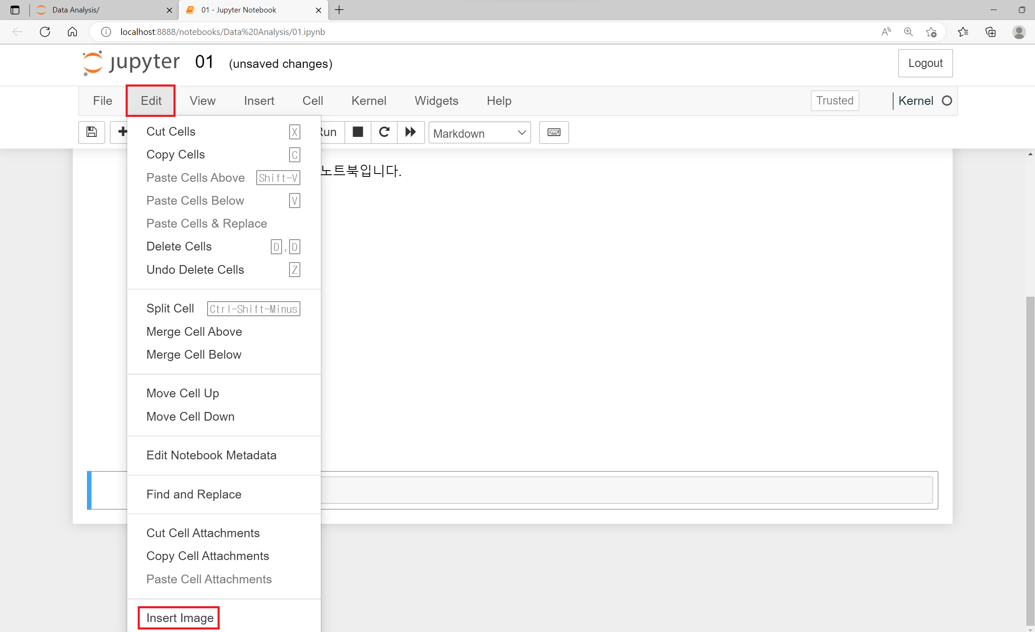This screenshot has height=632, width=1035.
Task: Click the Logout button
Action: (925, 63)
